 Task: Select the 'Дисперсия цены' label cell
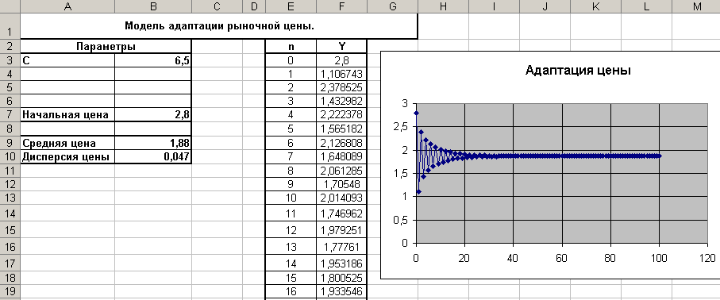[x=67, y=156]
